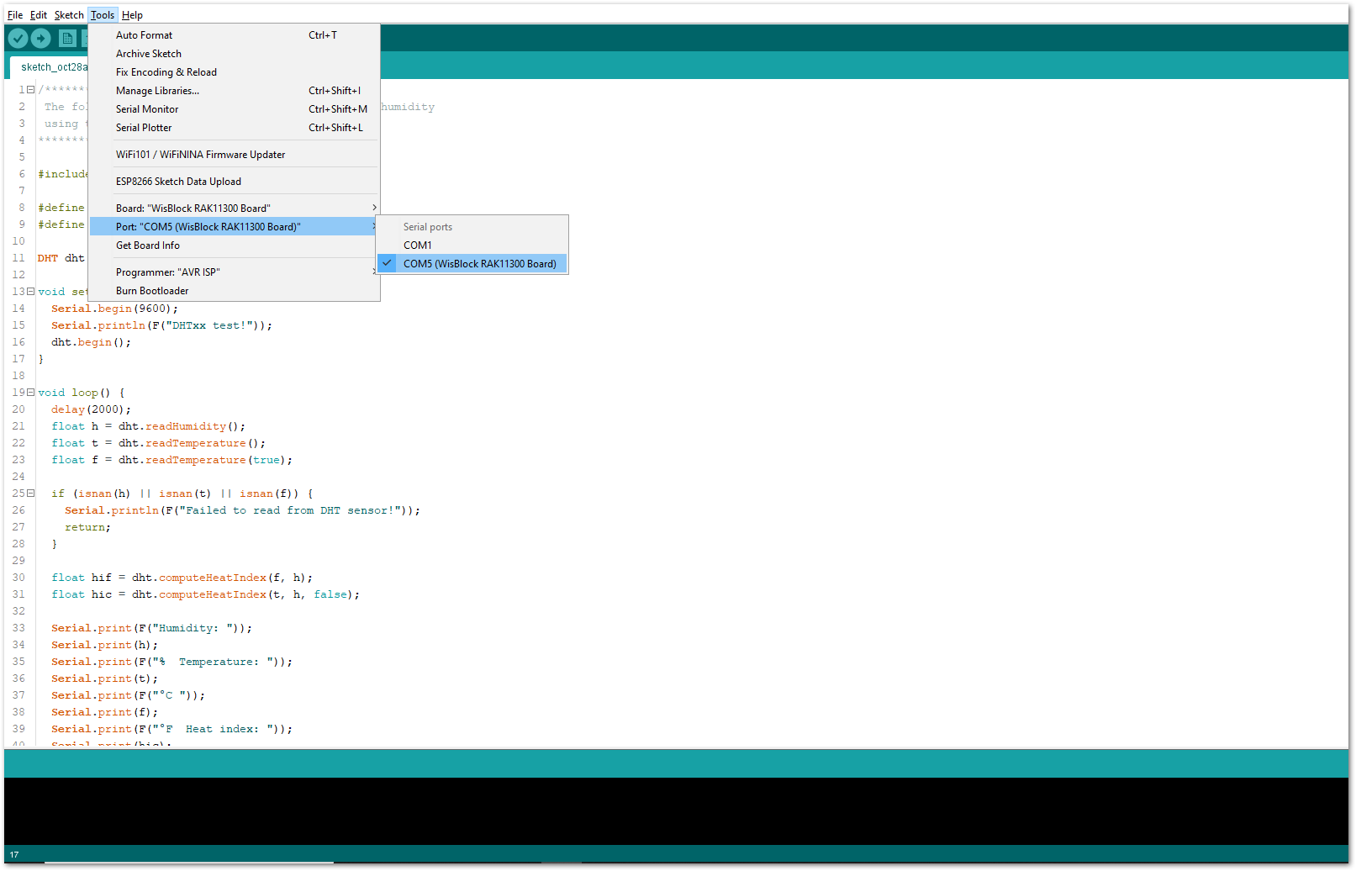Viewport: 1356px width, 871px height.
Task: Open WiFi101 / WiFiNINA Firmware Updater
Action: tap(235, 155)
